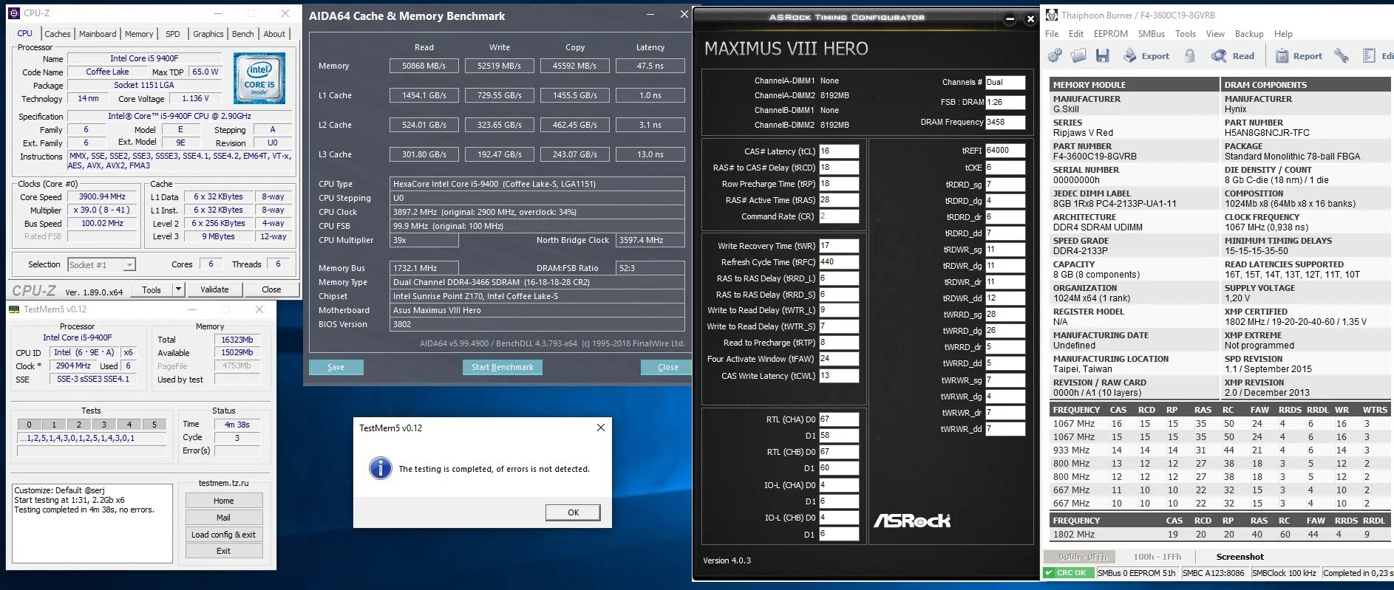
Task: Click the gears settings icon in Thaiphoon Burner
Action: click(1055, 55)
